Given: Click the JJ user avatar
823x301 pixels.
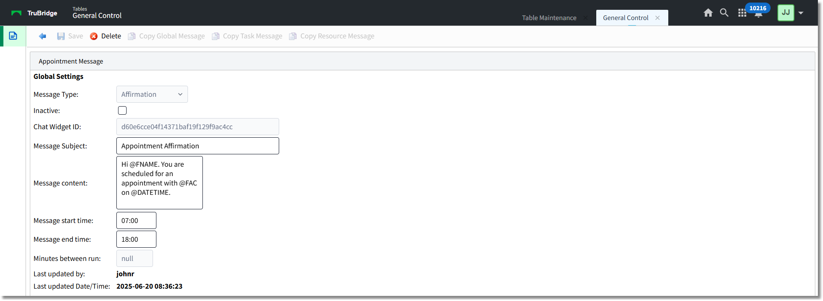Looking at the screenshot, I should tap(785, 13).
